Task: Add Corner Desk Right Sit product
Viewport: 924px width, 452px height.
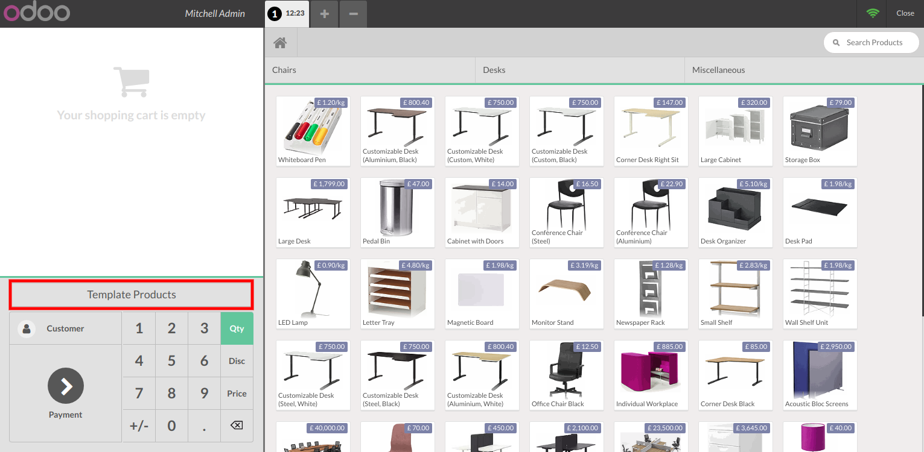Action: [651, 131]
